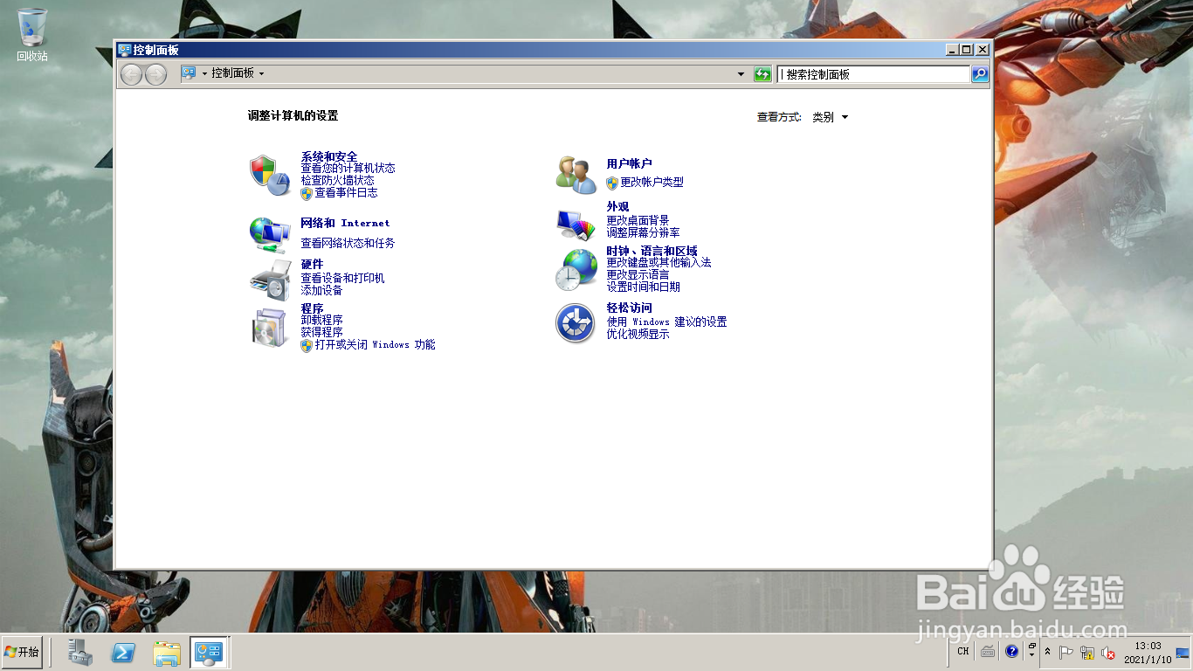Screen dimensions: 1193x671
Task: Open 轻松访问 category heading
Action: point(629,308)
